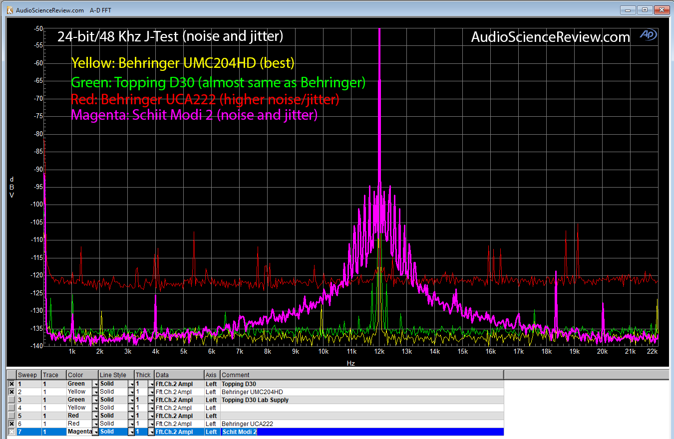The height and width of the screenshot is (439, 674).
Task: Open Color dropdown for sweep 1 Green
Action: (95, 384)
